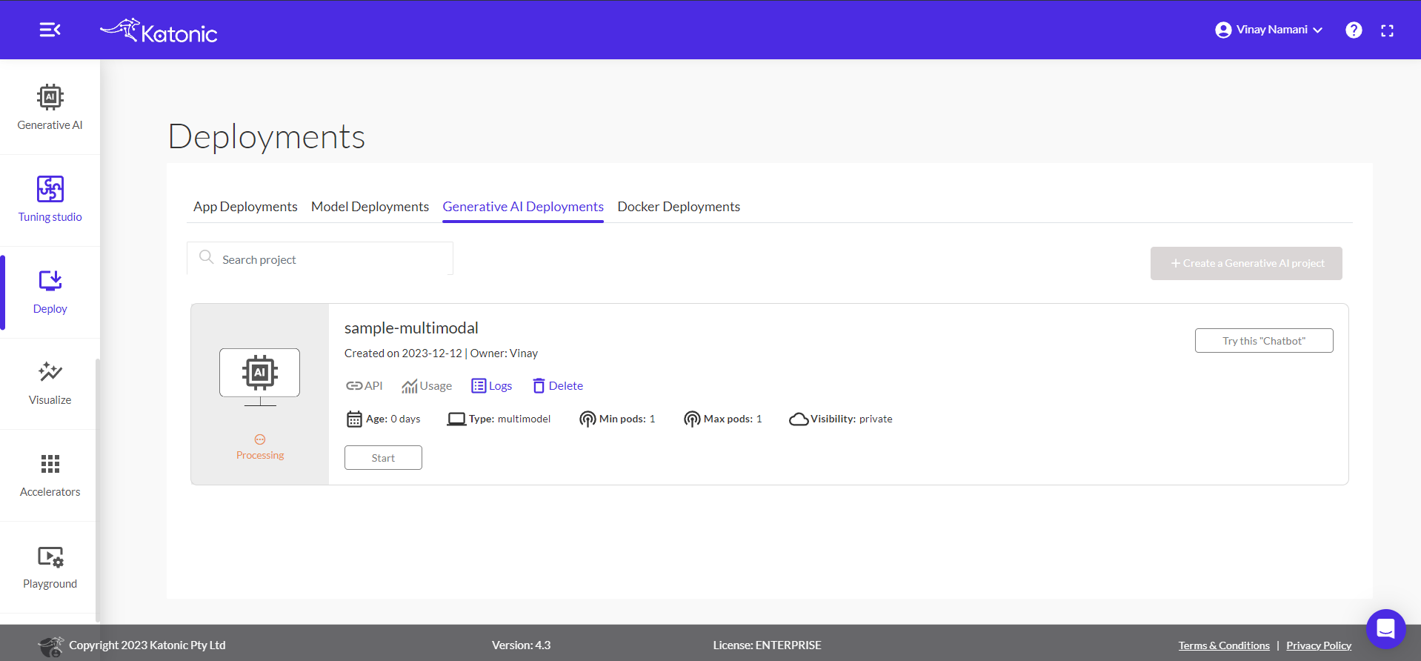Click the search magnifier icon
The image size is (1421, 661).
tap(206, 257)
